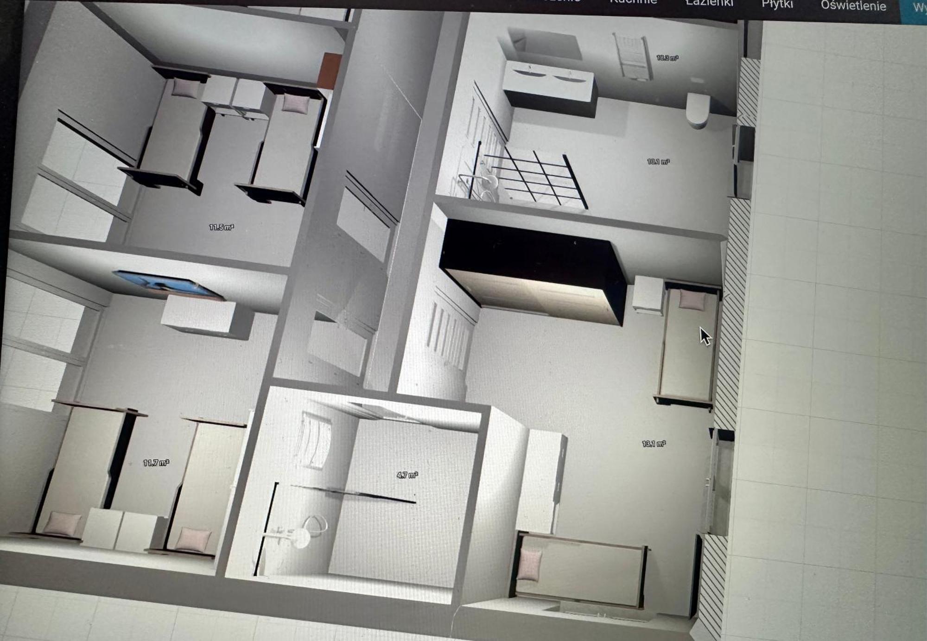Viewport: 927px width, 641px height.
Task: Open the Płytki tab
Action: [777, 4]
